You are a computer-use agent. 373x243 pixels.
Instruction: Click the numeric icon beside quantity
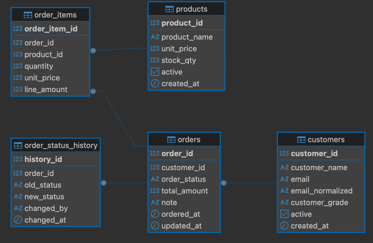pos(18,66)
